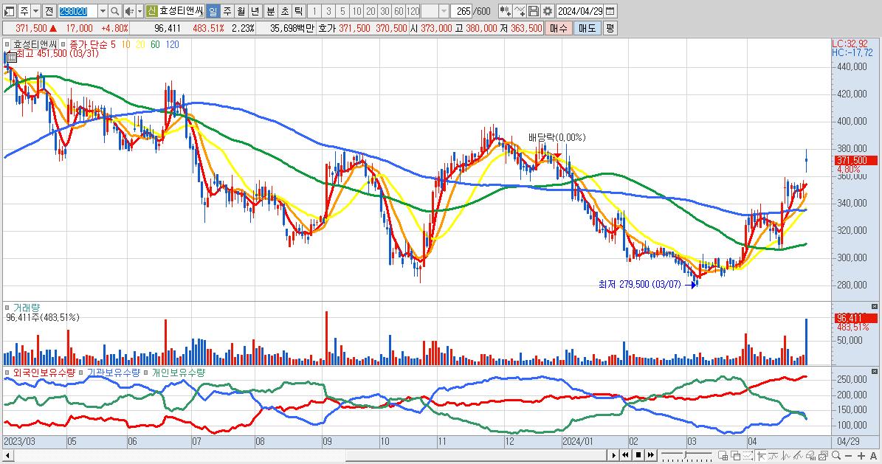Click the 60-day moving average label
882x464 pixels.
155,44
